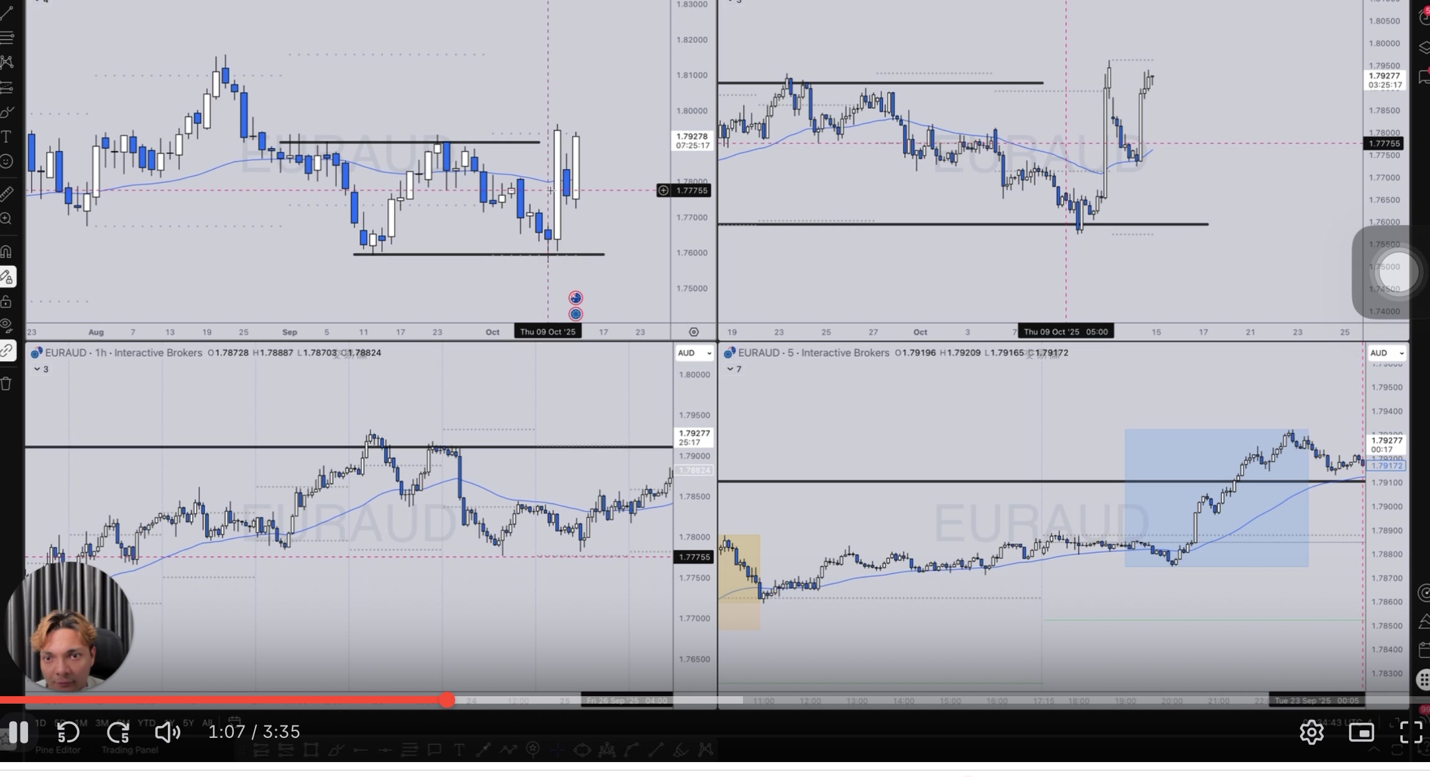
Task: Pick the emoji sticker tool
Action: [x=7, y=162]
